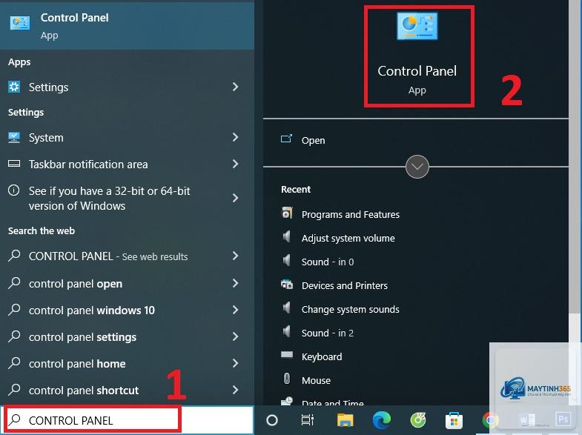Click the Change system sounds speaker icon

point(286,308)
